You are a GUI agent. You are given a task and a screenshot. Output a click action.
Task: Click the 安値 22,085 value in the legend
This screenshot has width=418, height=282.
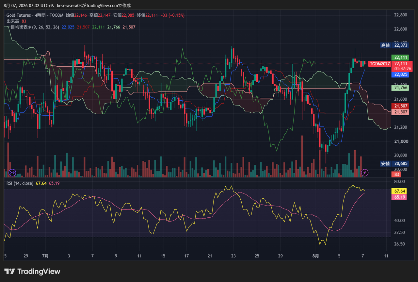(x=124, y=15)
